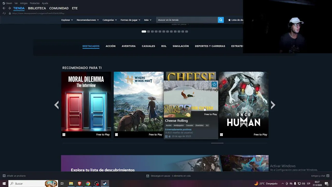Select the DEPORTES Y CARRERAS genre tab

click(x=210, y=46)
